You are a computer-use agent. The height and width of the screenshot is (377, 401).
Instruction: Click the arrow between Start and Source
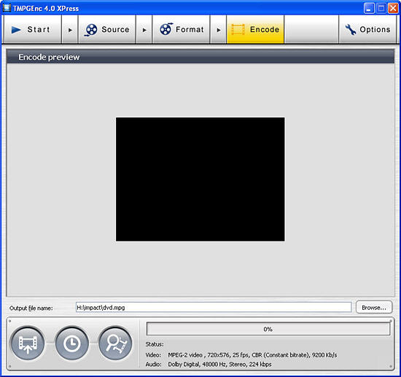click(x=70, y=30)
